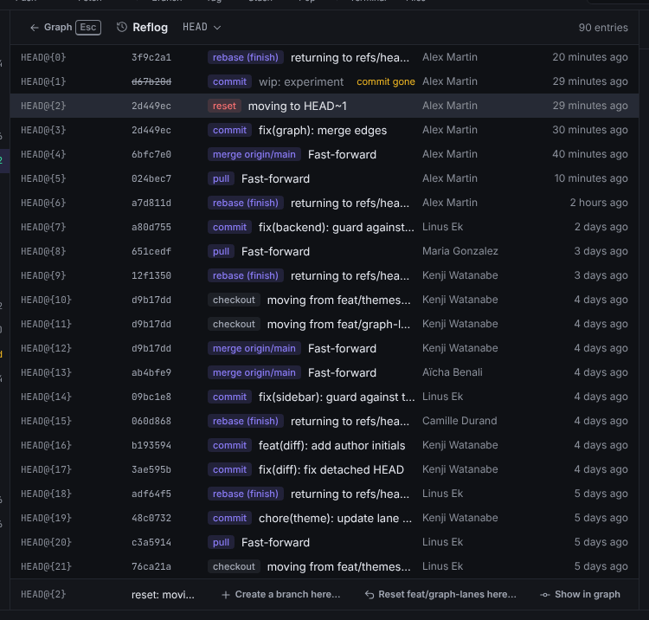Screen dimensions: 649x620
Task: Select 'chore(theme): update lane ...' commit
Action: point(335,518)
